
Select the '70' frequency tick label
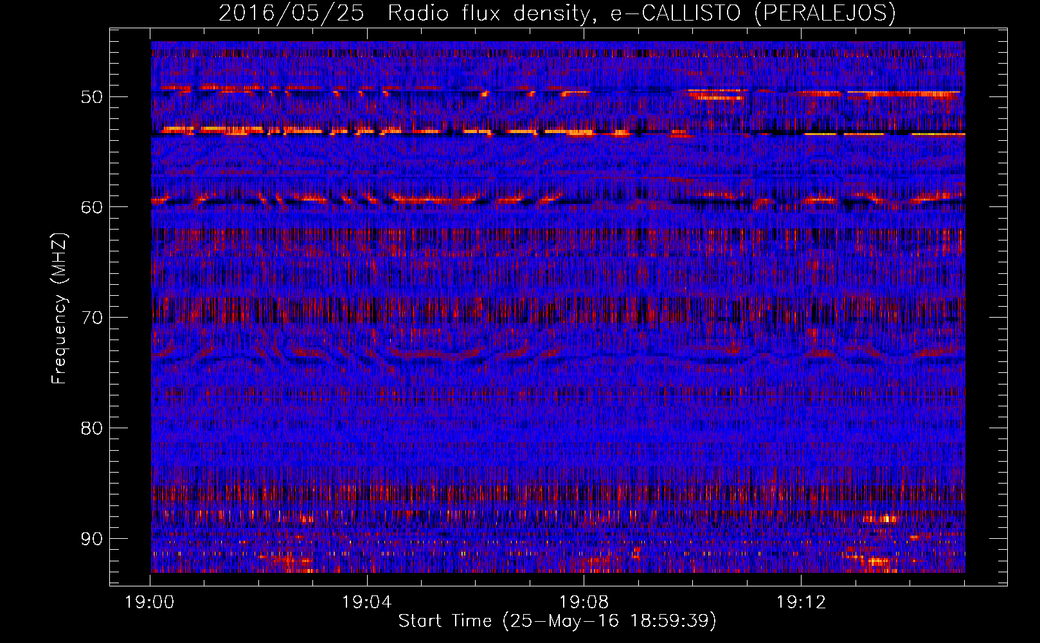tap(92, 318)
